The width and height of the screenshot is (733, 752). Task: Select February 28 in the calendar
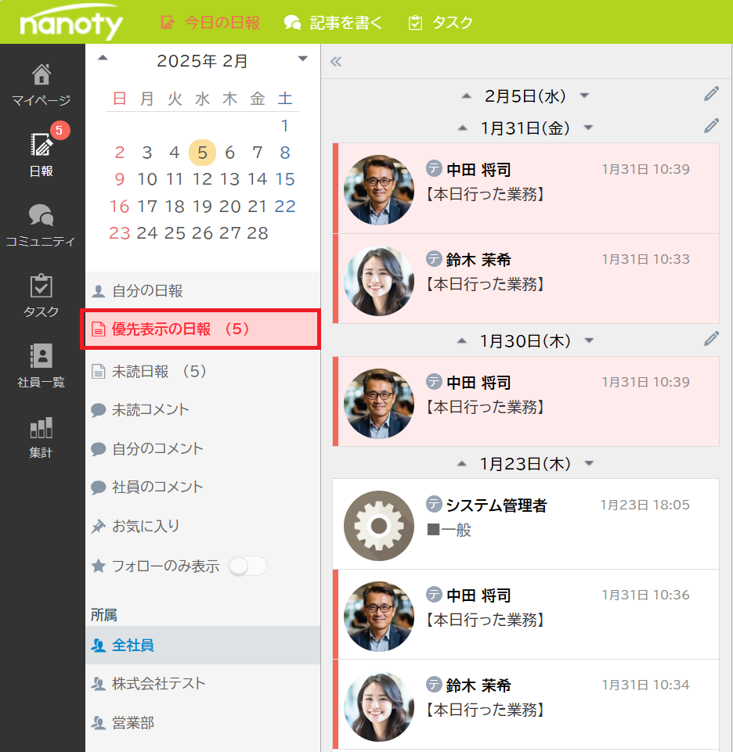[x=258, y=233]
